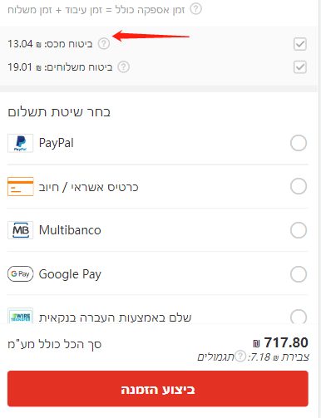
Task: Click the rewards help question mark icon
Action: coord(240,357)
